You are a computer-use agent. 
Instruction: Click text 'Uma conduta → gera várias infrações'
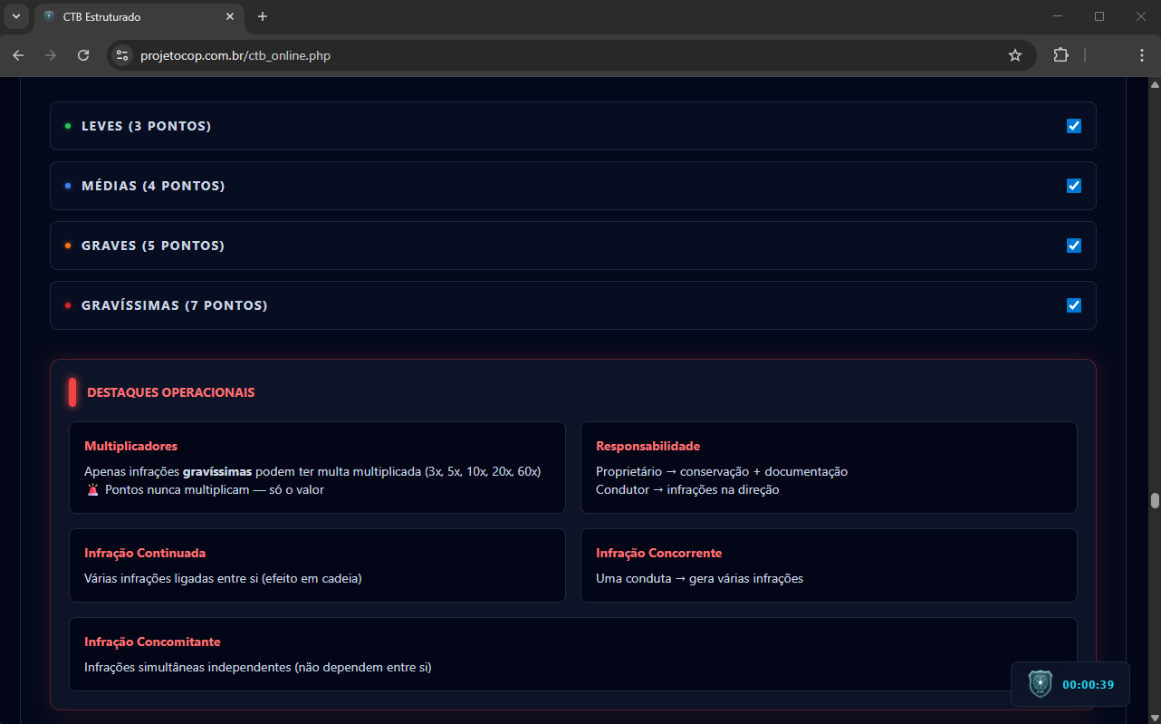point(699,578)
